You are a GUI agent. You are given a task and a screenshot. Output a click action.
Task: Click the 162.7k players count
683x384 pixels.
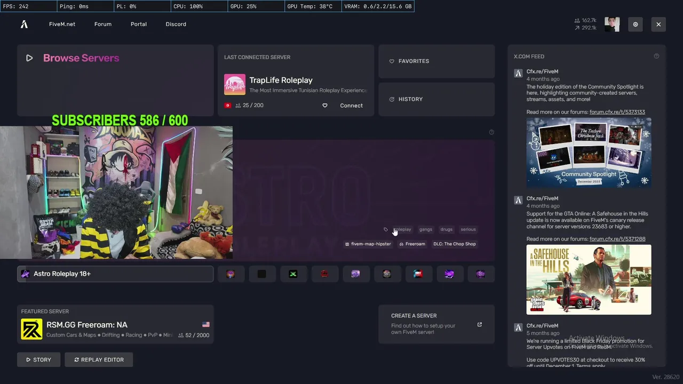tap(585, 20)
